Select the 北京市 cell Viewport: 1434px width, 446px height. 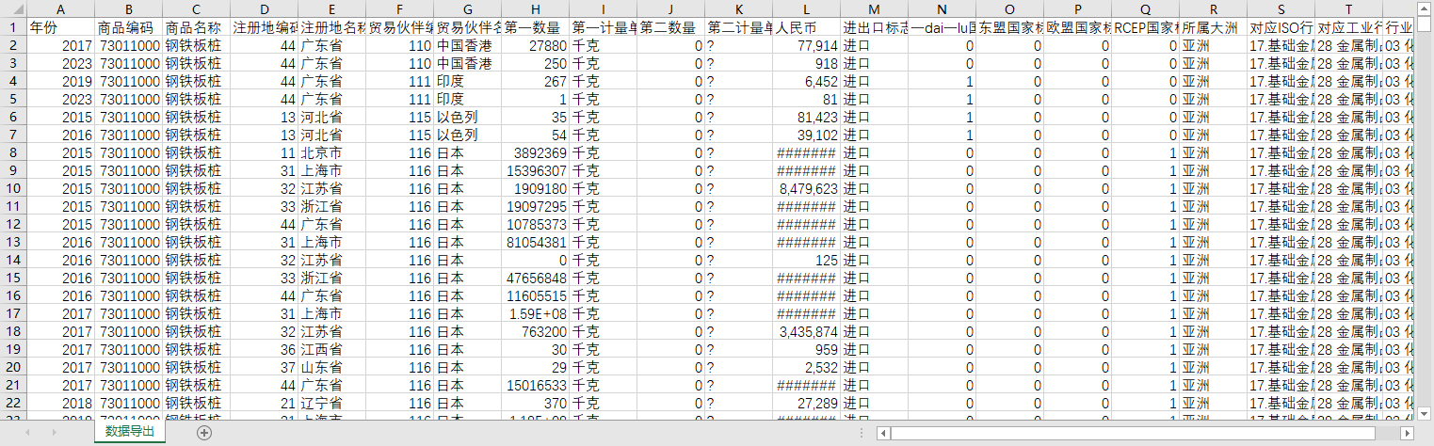pos(331,152)
